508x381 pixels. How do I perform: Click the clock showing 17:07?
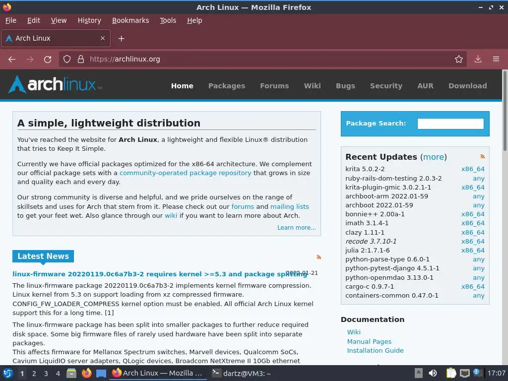[496, 373]
